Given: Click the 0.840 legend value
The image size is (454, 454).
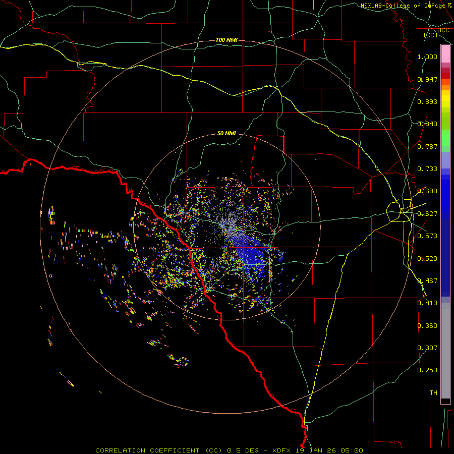Looking at the screenshot, I should point(427,124).
